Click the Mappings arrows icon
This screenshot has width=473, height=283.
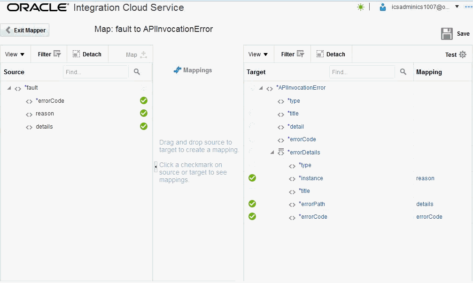click(x=177, y=70)
